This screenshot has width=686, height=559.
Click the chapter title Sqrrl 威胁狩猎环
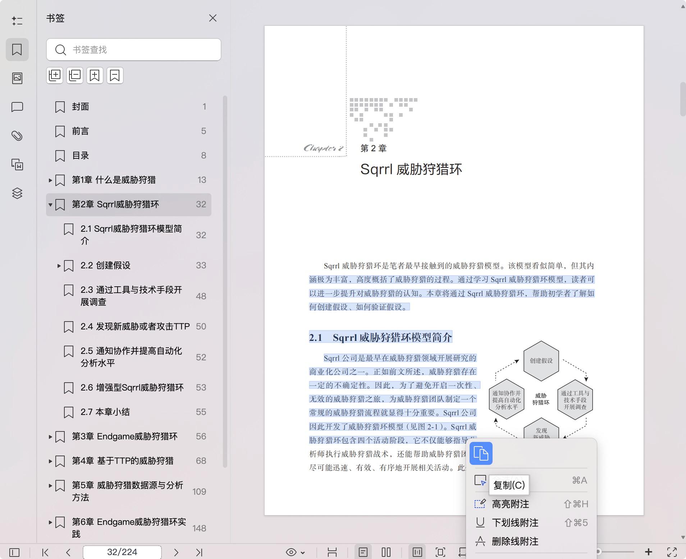pos(411,169)
